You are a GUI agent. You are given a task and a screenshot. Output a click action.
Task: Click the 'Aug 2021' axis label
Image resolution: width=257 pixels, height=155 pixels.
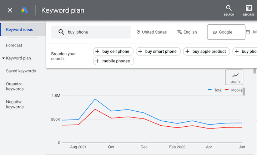78,147
